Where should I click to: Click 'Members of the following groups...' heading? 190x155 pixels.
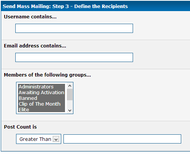(47, 75)
